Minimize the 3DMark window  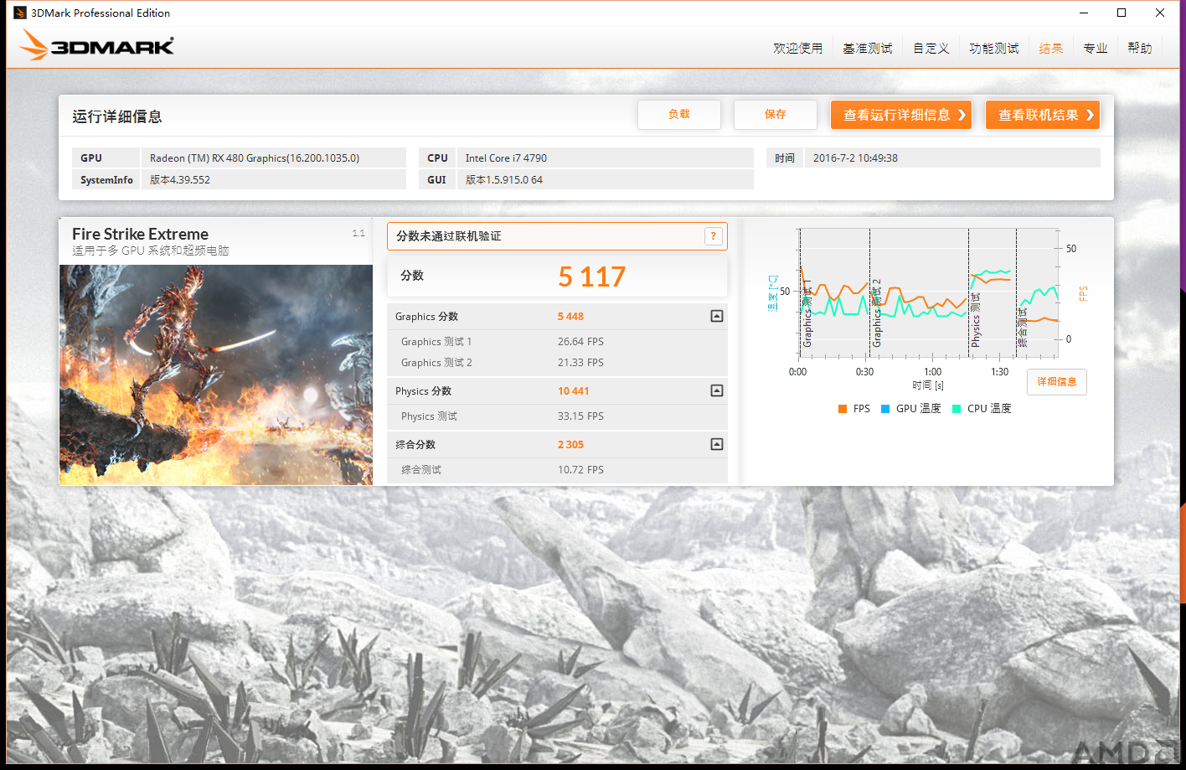click(x=1084, y=13)
